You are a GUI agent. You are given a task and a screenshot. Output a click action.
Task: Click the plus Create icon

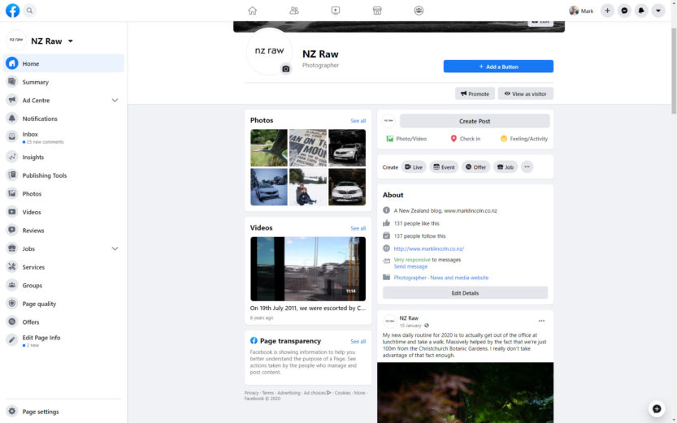(x=607, y=11)
